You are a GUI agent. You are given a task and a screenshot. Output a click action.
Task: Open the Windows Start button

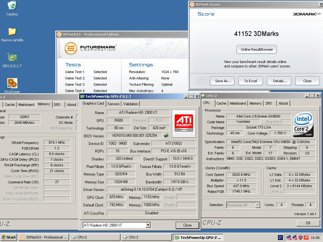click(9, 237)
